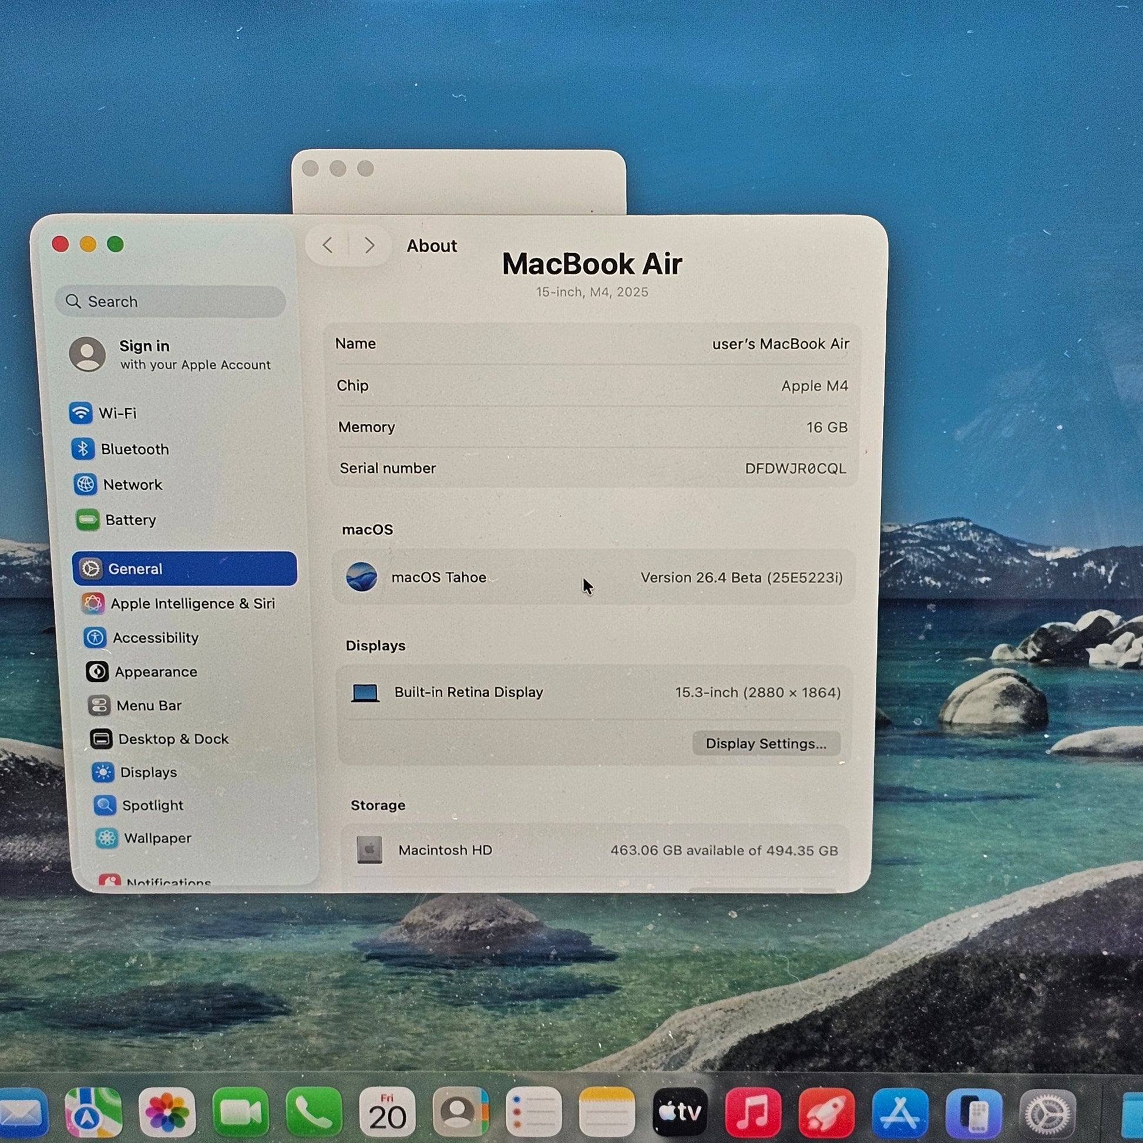Open Bluetooth settings pane
The image size is (1143, 1143).
[135, 449]
